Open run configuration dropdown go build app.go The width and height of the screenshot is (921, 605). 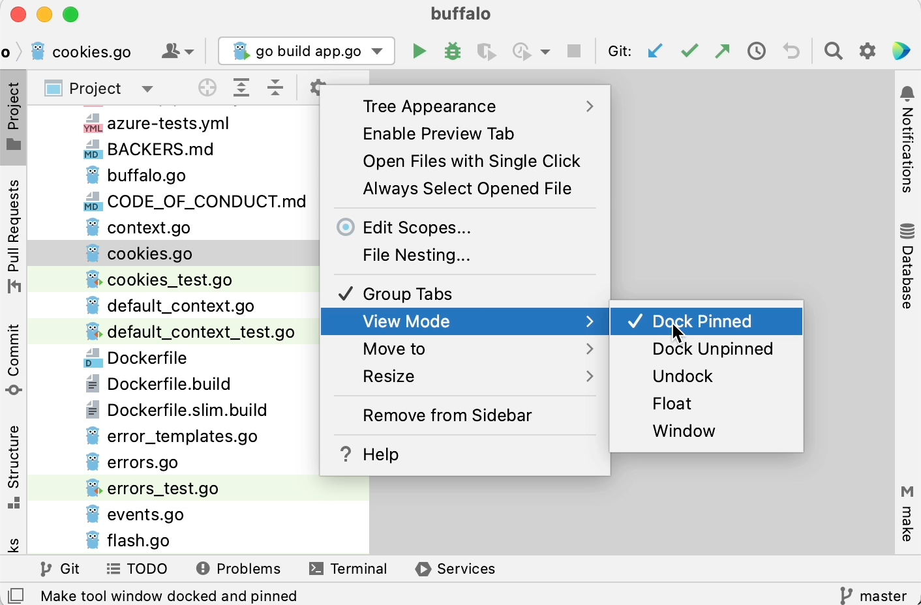(x=307, y=51)
